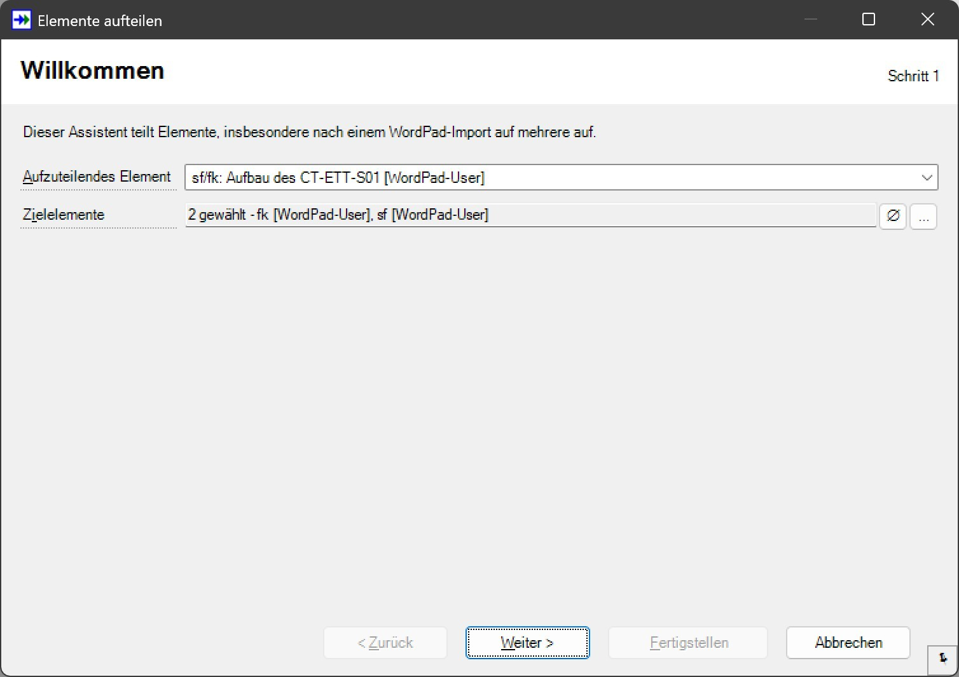Expand the Aufzuteilendes Element dropdown arrow
This screenshot has height=677, width=959.
pyautogui.click(x=927, y=178)
